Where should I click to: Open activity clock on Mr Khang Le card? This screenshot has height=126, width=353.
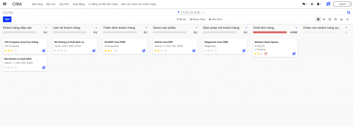[x=65, y=51]
